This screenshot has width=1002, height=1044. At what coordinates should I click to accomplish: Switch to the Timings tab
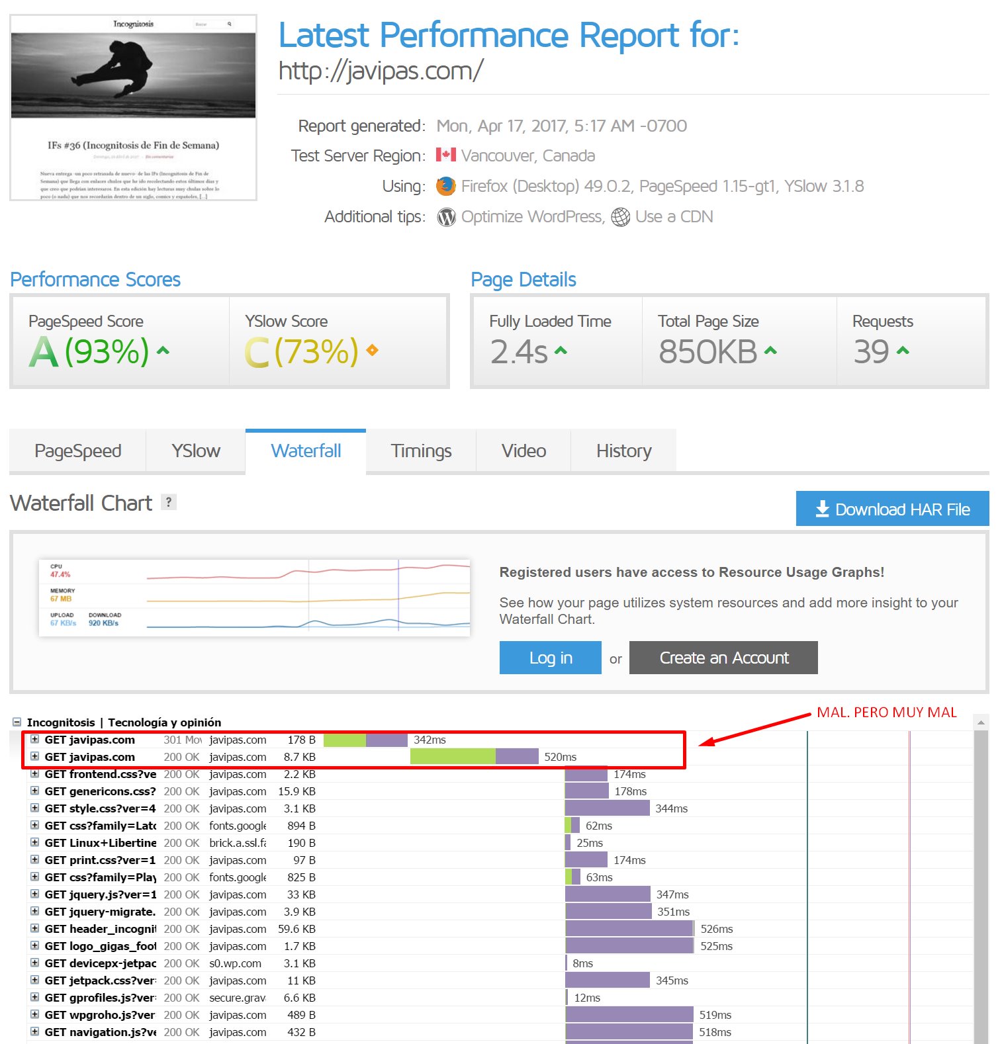pos(421,451)
